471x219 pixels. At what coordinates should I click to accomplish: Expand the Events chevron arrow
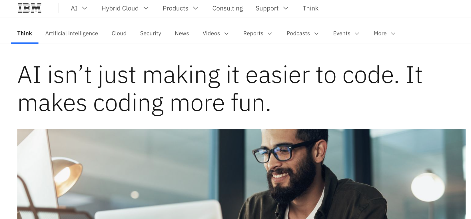[x=357, y=34]
